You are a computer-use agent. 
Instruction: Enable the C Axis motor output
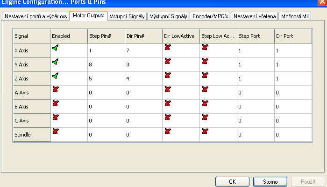click(x=55, y=117)
